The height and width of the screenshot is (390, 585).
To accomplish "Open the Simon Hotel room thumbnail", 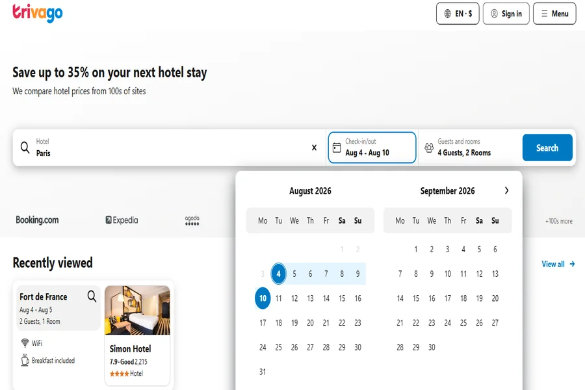I will (x=137, y=310).
